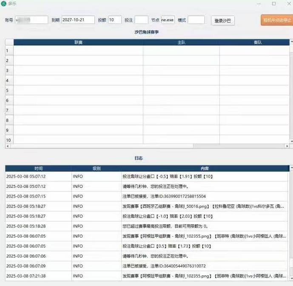
Task: Click the empty 模式 input box
Action: [x=196, y=20]
